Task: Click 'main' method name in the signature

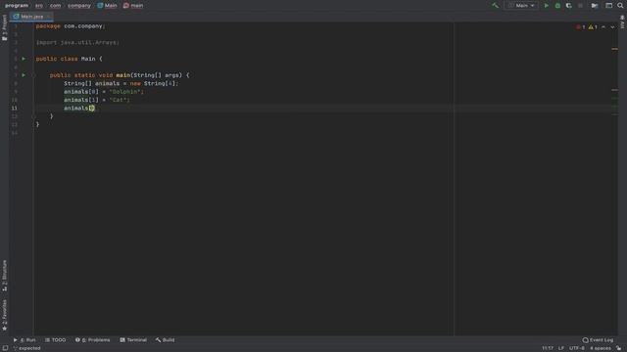Action: click(123, 75)
